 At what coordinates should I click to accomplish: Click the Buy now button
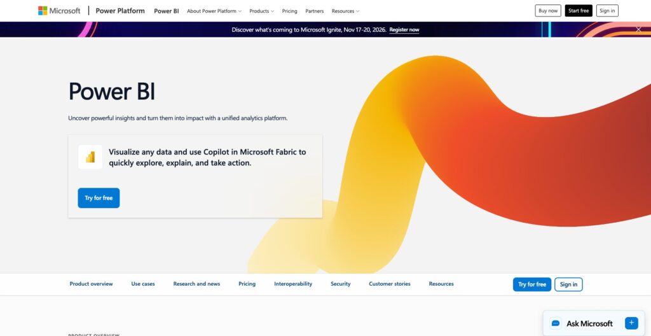click(x=547, y=11)
